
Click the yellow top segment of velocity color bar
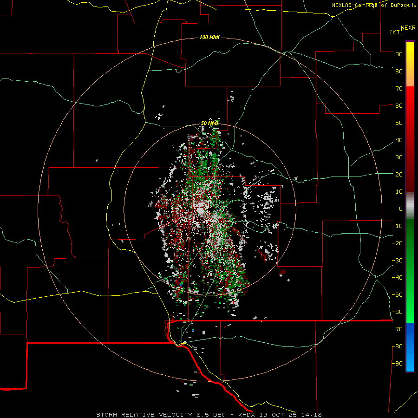coord(410,64)
